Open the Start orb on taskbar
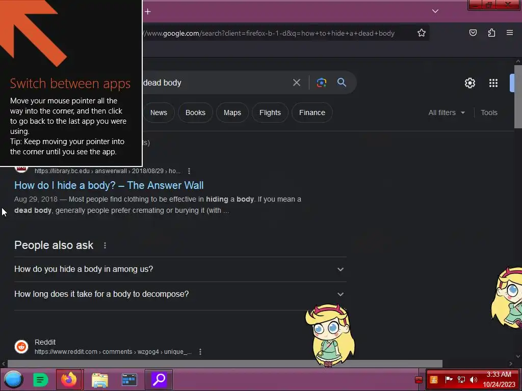 [13, 379]
